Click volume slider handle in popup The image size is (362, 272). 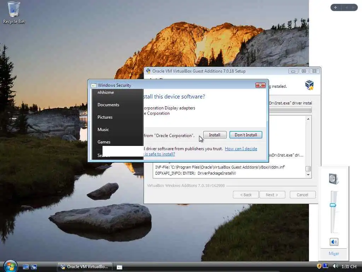[x=333, y=205]
